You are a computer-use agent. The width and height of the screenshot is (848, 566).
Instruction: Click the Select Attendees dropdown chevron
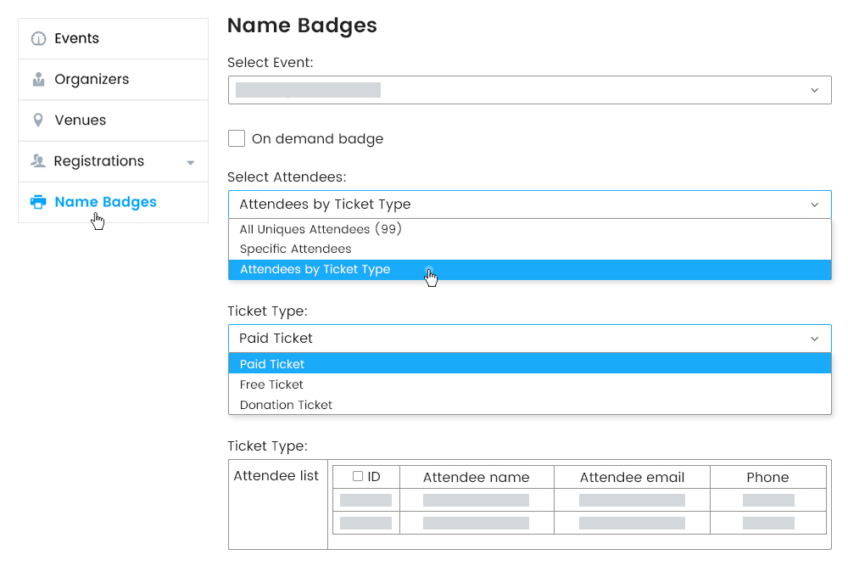click(813, 205)
